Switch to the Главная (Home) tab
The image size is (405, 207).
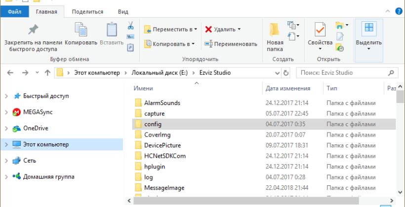[46, 12]
